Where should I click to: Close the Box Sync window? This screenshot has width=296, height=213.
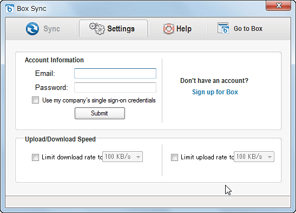278,5
